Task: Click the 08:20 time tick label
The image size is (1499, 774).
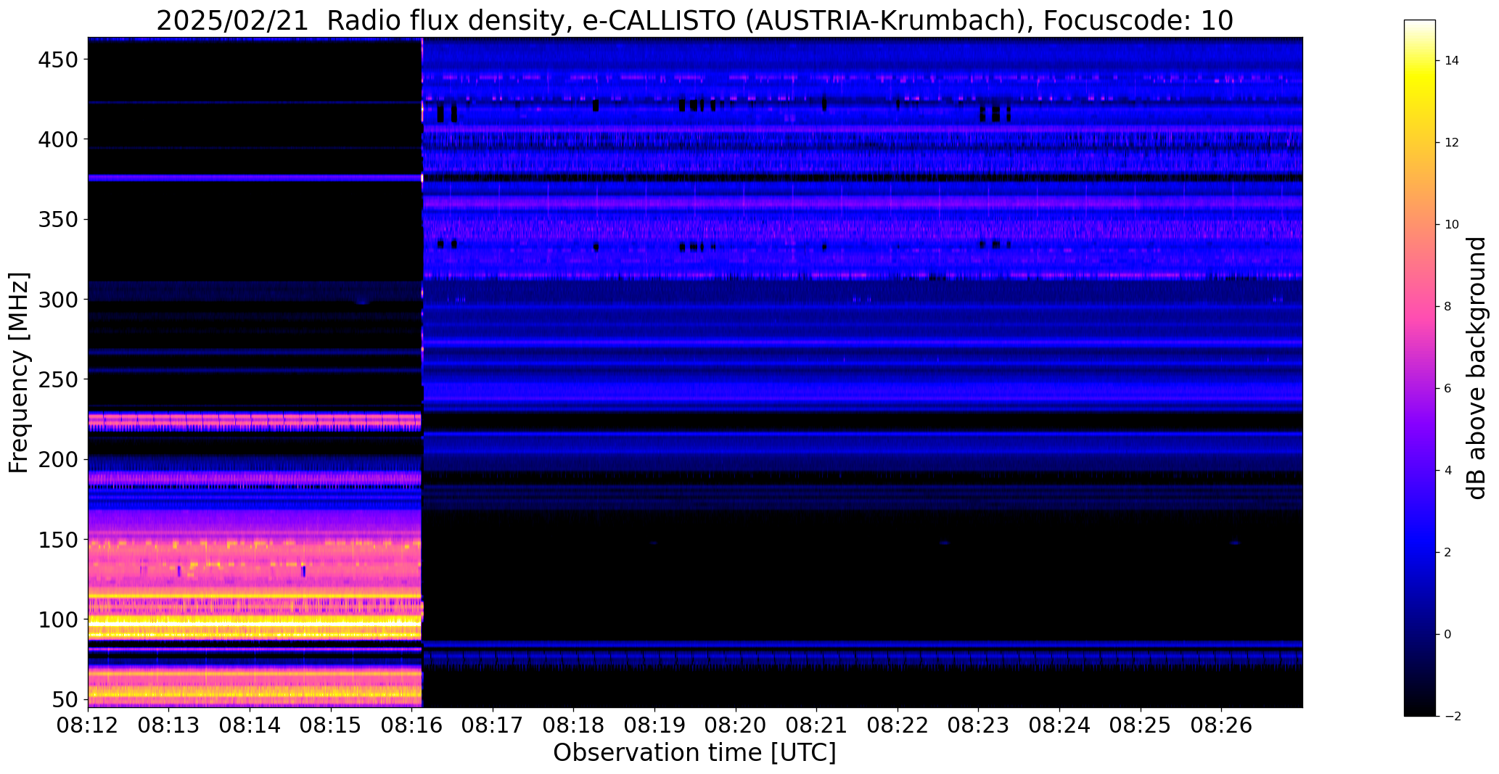Action: tap(736, 726)
